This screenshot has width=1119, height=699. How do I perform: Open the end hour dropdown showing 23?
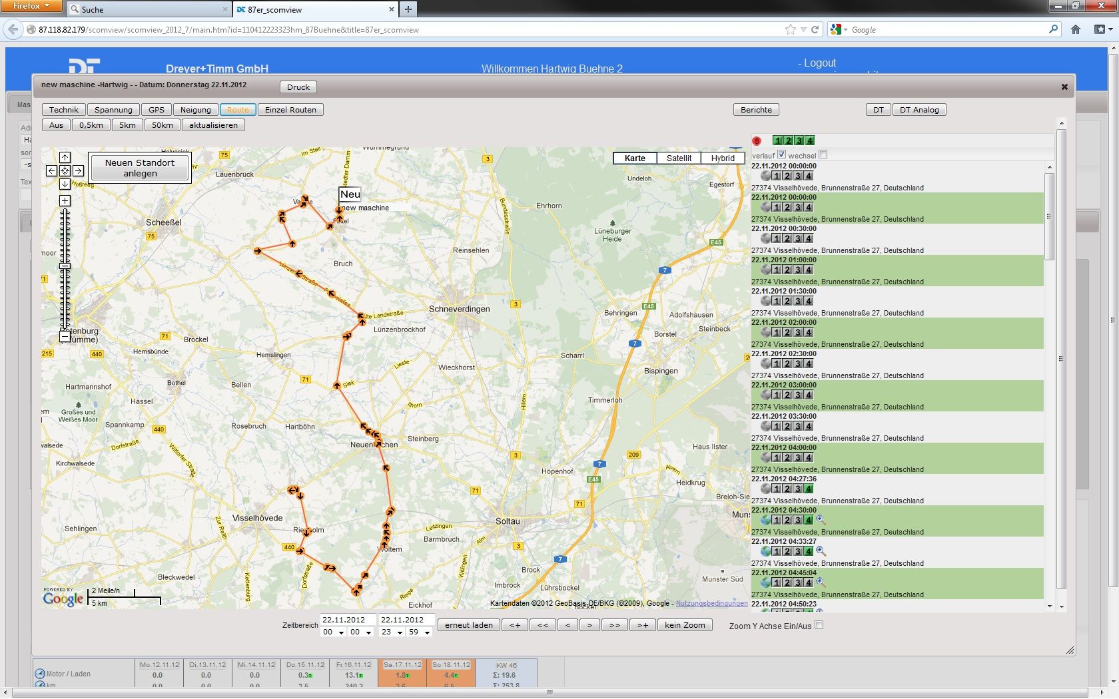tap(392, 632)
